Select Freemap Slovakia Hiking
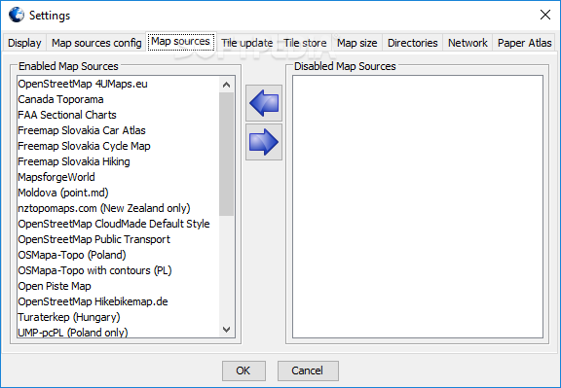The height and width of the screenshot is (388, 561). (x=118, y=161)
